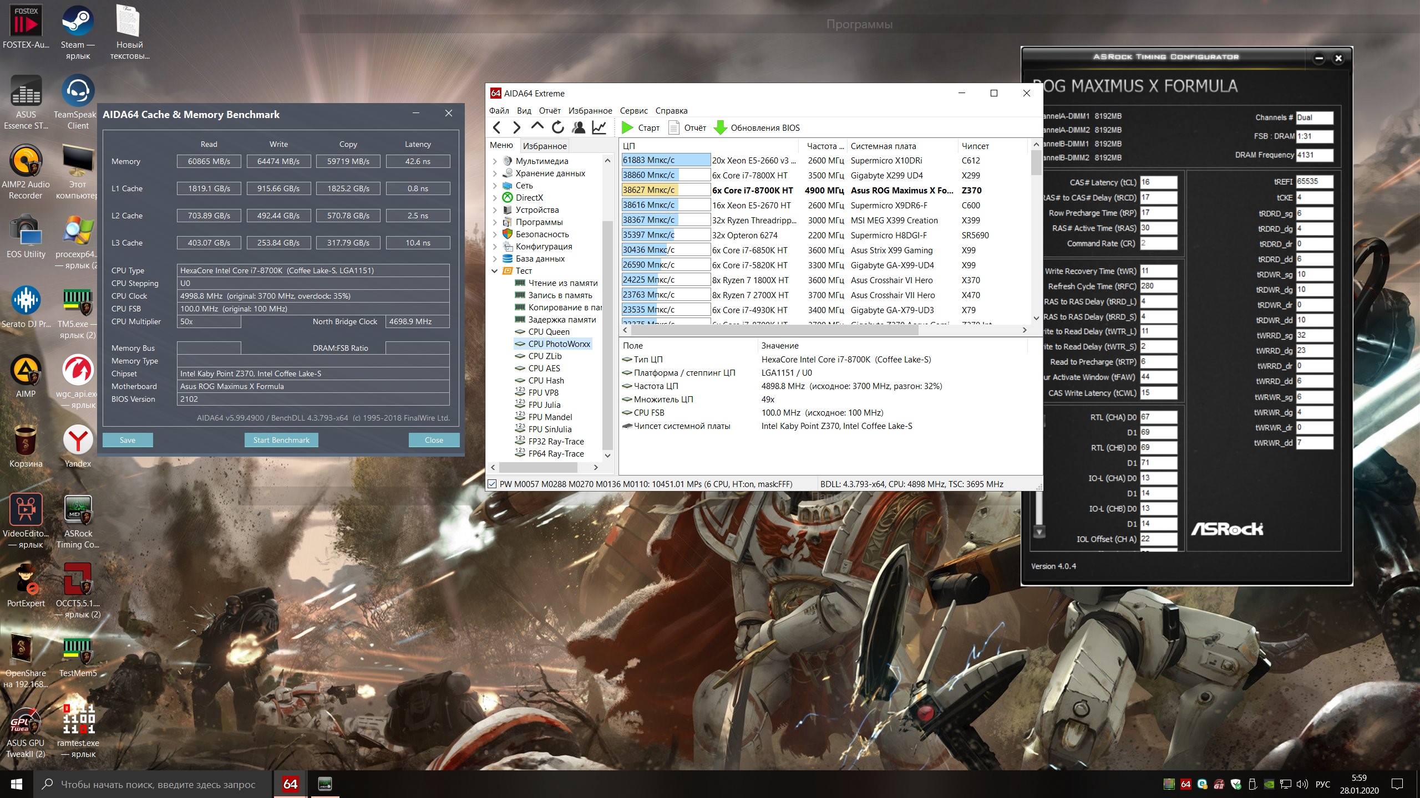Select CPU Queen test in tree
The height and width of the screenshot is (798, 1420).
pos(549,332)
